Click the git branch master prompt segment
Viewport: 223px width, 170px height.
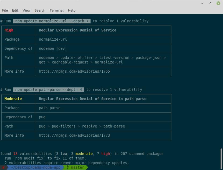click(75, 167)
